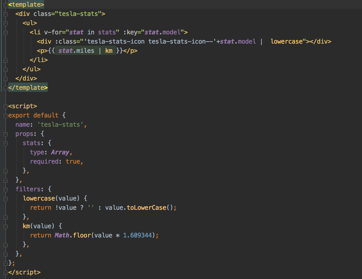362x279 pixels.
Task: Click fold end marker beside </template>
Action: point(6,88)
